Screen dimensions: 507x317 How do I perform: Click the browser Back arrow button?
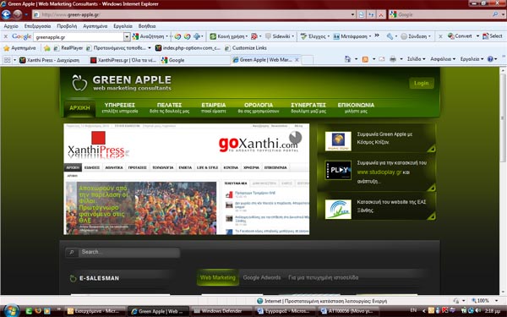click(x=6, y=14)
